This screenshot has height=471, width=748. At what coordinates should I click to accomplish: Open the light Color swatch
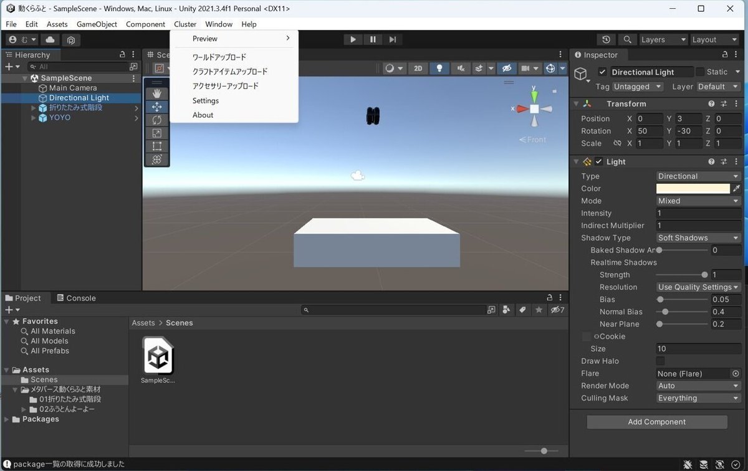point(693,188)
